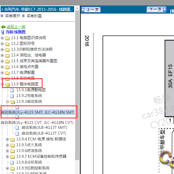Viewport: 174px width, 174px height.
Task: Click the icon beside 菜单折叠
Action: [23, 16]
